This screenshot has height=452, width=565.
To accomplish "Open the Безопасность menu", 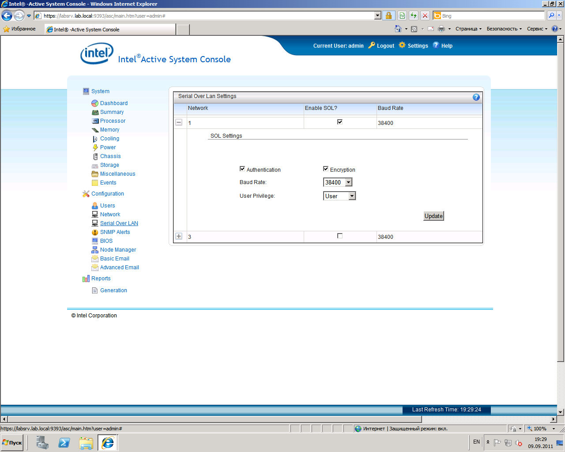I will 504,29.
